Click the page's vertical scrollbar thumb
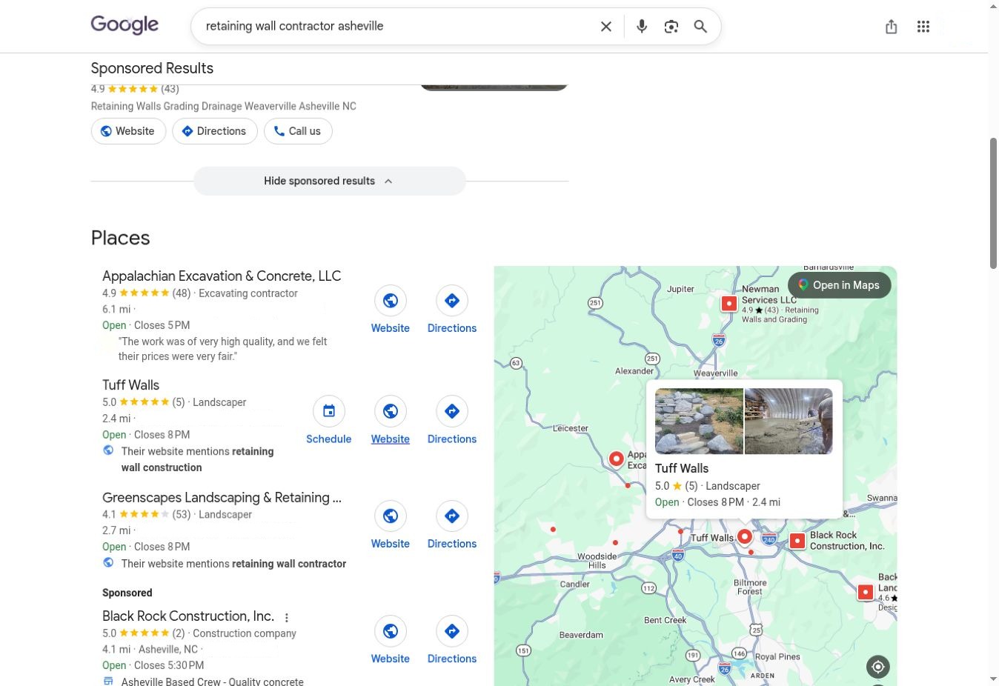Screen dimensions: 999x686 pos(993,203)
